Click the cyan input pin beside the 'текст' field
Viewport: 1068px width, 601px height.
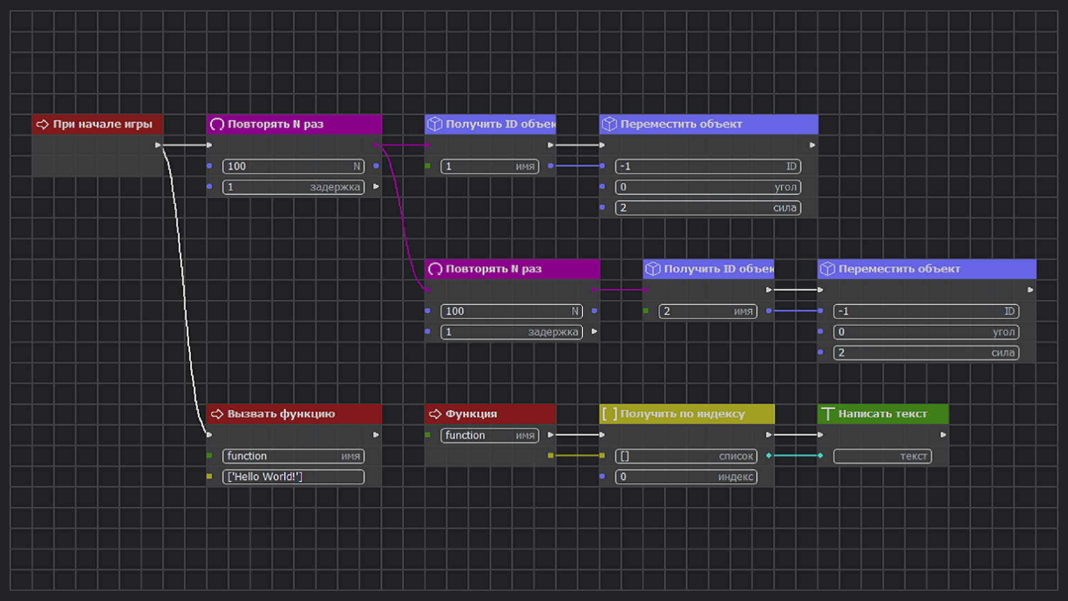[820, 456]
